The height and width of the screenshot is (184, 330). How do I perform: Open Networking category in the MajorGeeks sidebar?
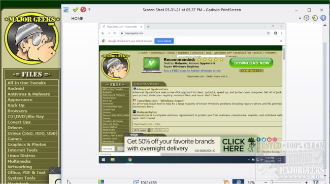click(x=20, y=167)
